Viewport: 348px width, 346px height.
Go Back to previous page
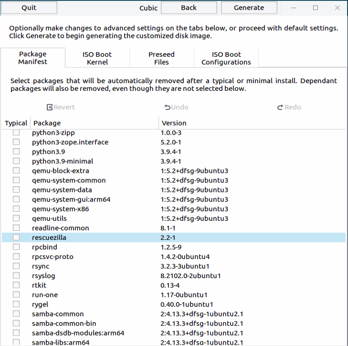point(189,8)
